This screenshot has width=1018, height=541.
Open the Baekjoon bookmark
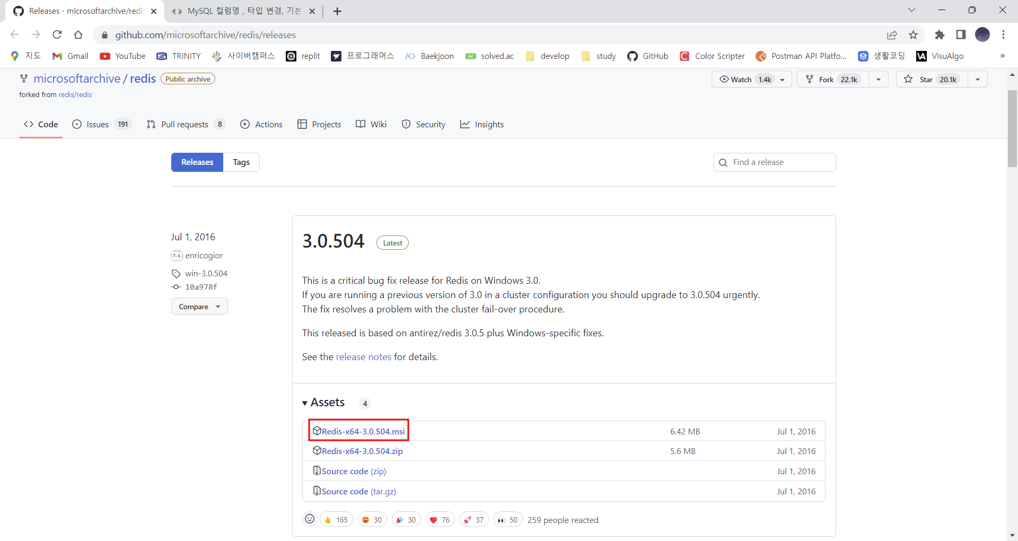pyautogui.click(x=429, y=56)
